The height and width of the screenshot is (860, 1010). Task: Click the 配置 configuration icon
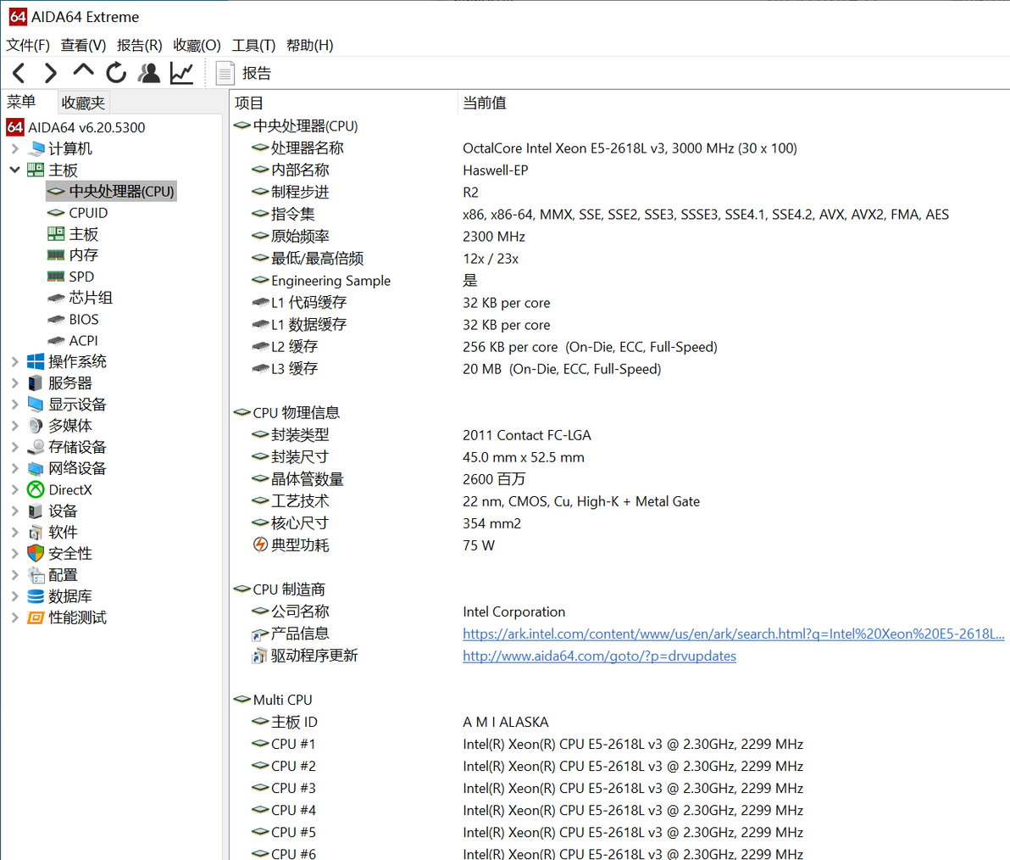(x=36, y=575)
